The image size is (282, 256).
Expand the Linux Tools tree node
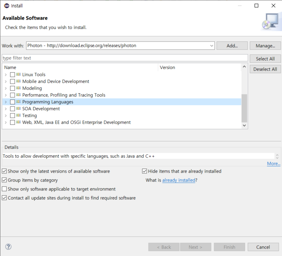point(6,74)
